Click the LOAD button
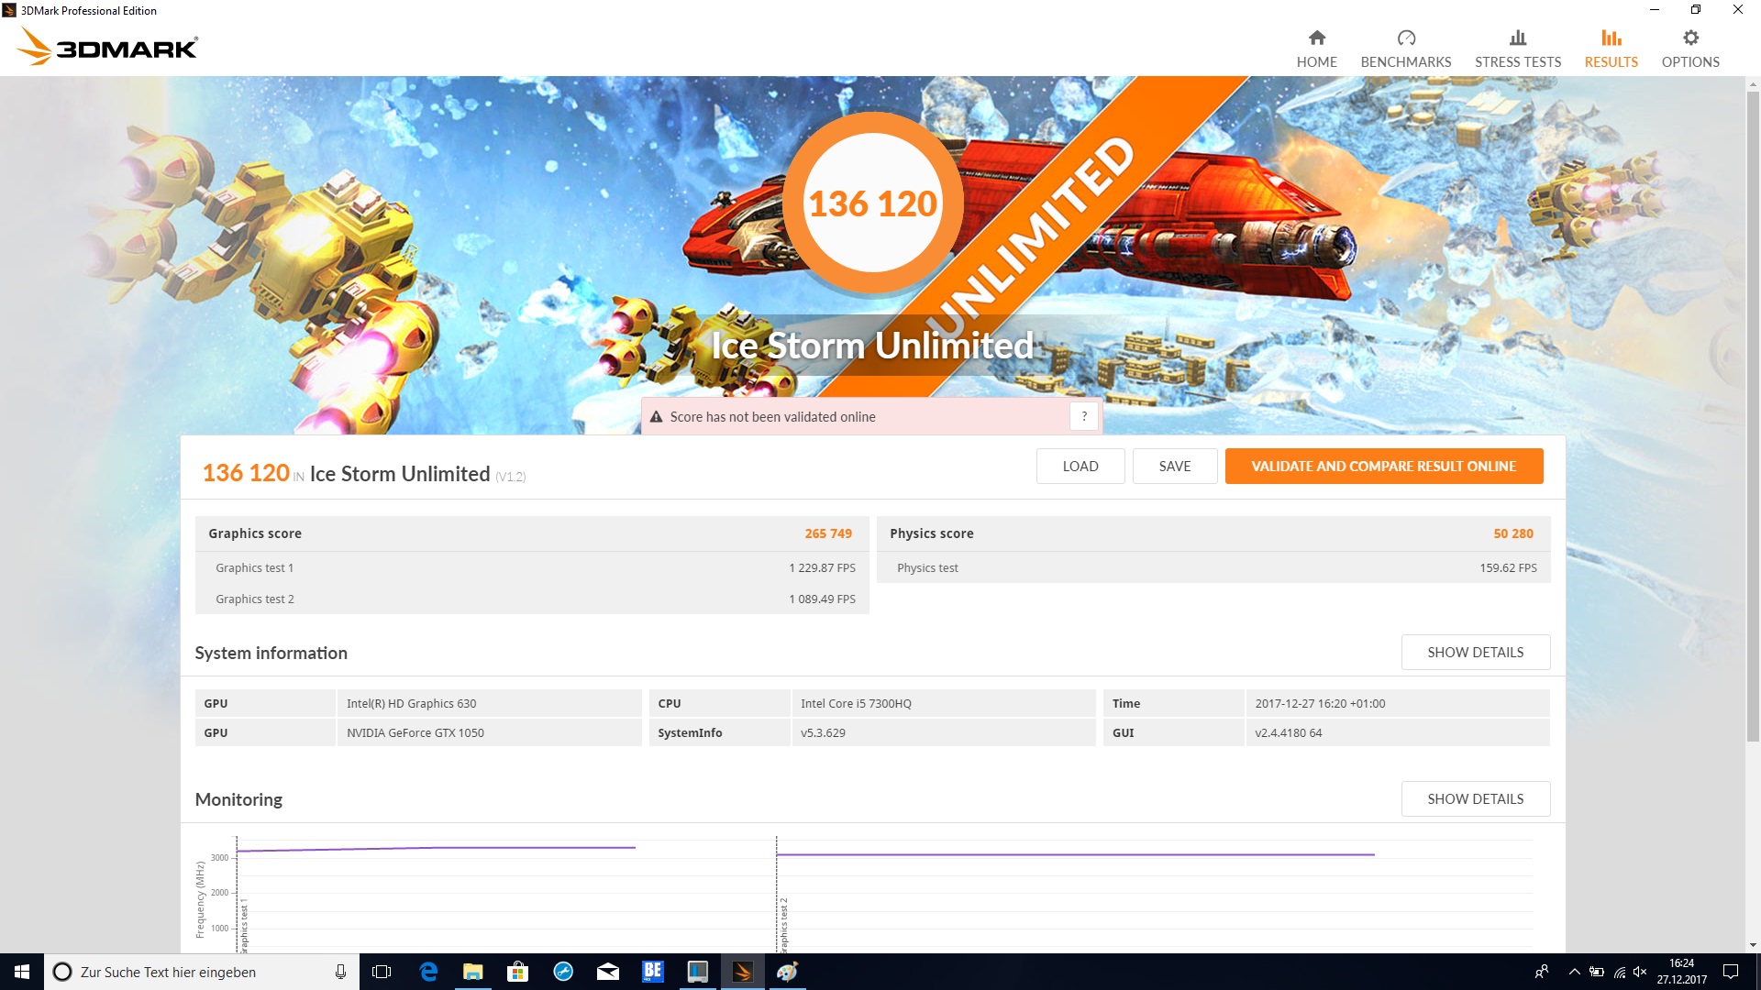The height and width of the screenshot is (990, 1761). [x=1080, y=466]
